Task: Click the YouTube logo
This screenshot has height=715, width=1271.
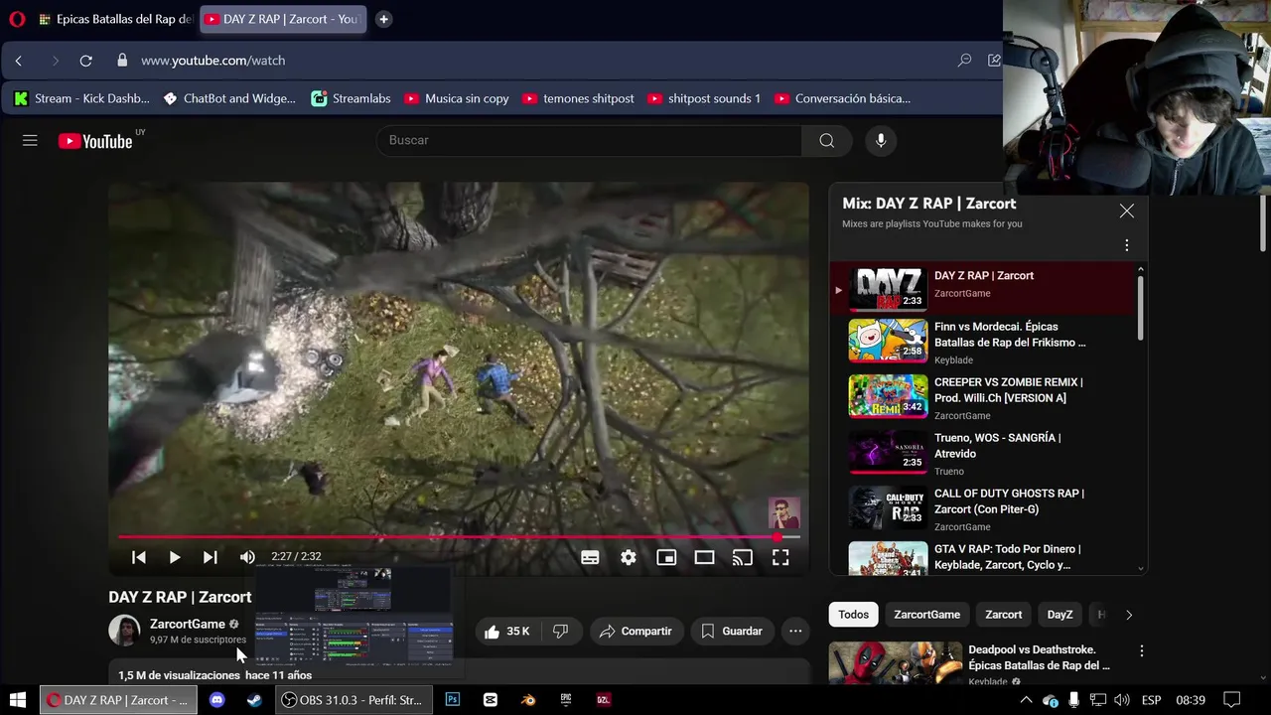Action: coord(95,141)
